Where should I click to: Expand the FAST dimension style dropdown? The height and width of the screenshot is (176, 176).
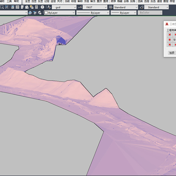[x=95, y=7]
